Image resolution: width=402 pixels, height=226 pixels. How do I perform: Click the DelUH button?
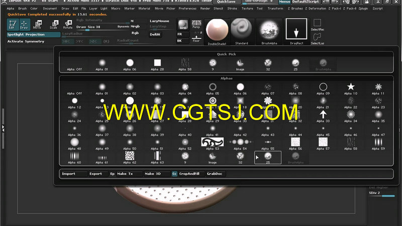tap(155, 34)
